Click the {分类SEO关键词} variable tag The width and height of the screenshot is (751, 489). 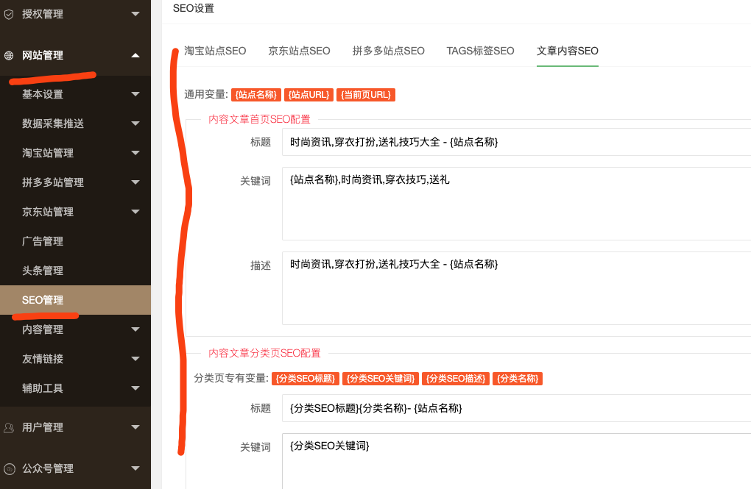pos(381,379)
